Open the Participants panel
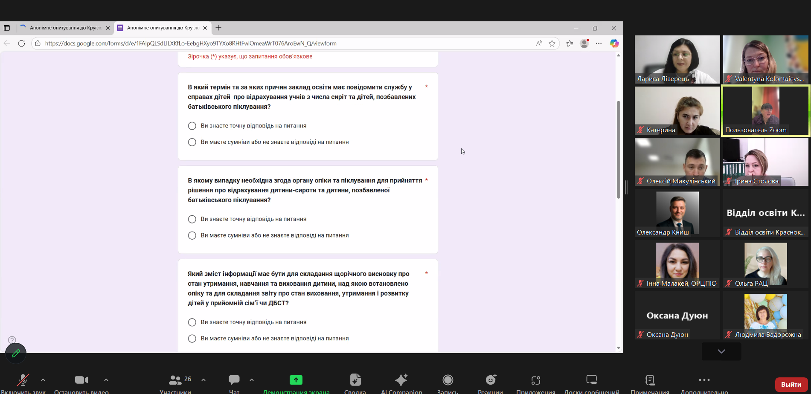 click(175, 380)
